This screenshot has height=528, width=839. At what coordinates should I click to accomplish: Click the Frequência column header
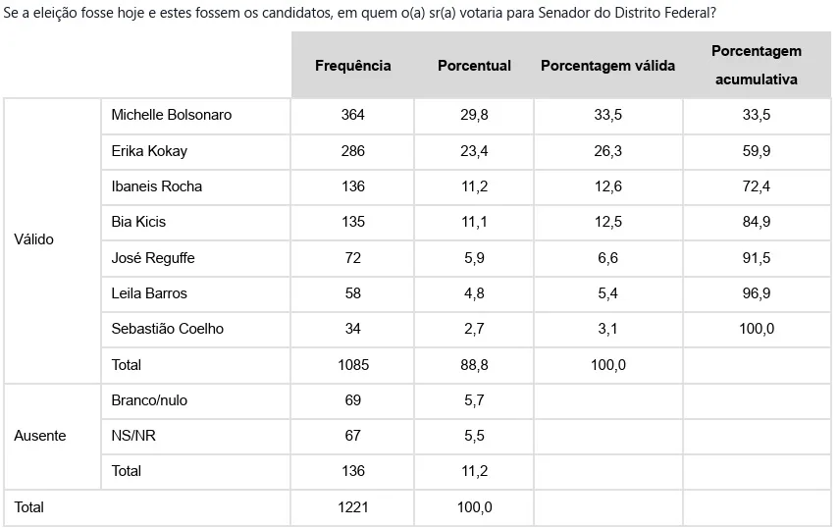click(x=352, y=66)
